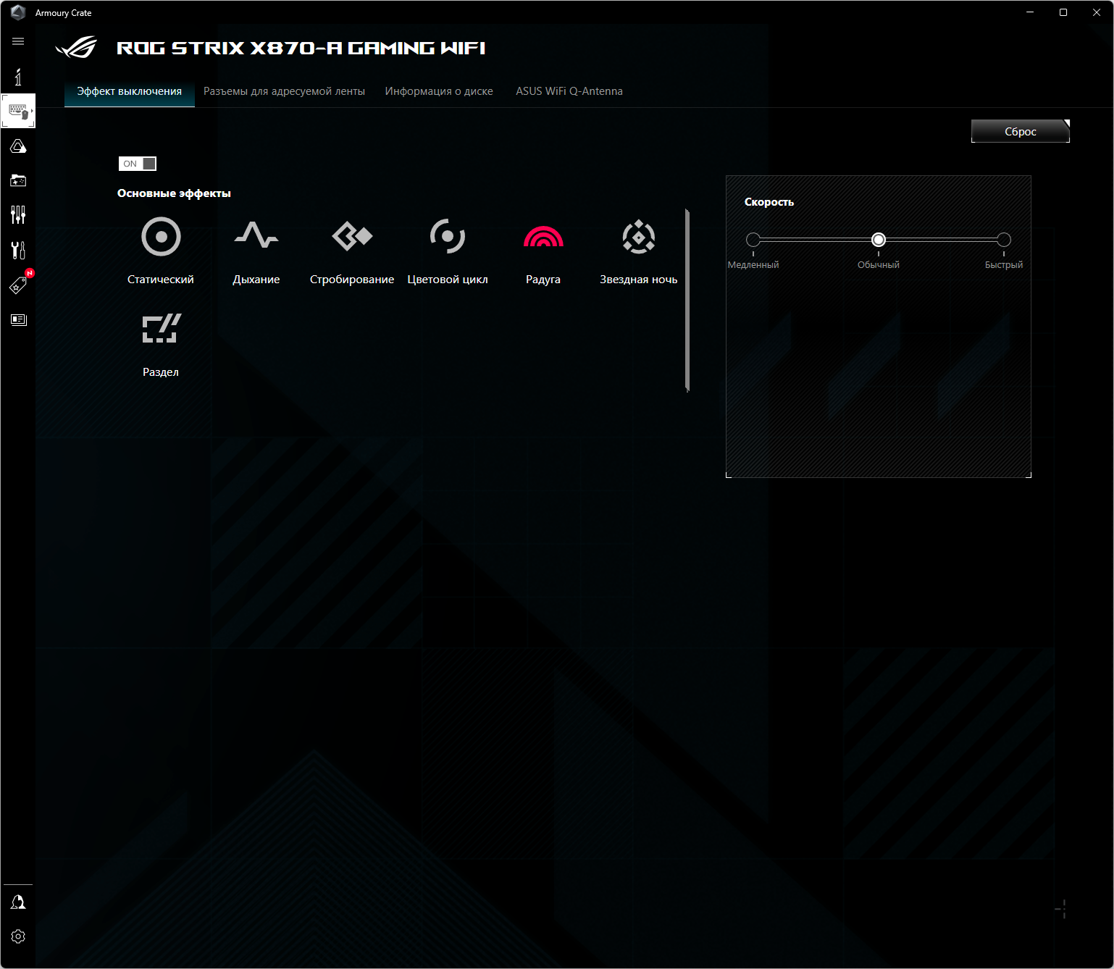Open ASUS WiFi Q-Antenna tab
Viewport: 1114px width, 969px height.
pyautogui.click(x=569, y=91)
